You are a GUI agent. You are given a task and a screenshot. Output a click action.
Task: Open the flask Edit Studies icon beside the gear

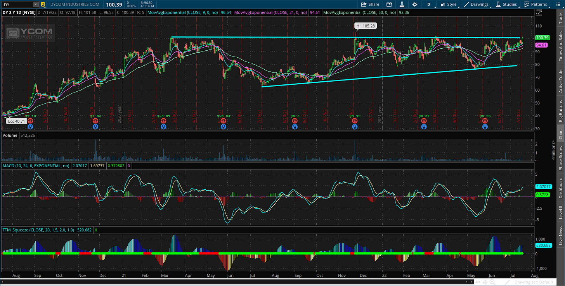click(403, 5)
